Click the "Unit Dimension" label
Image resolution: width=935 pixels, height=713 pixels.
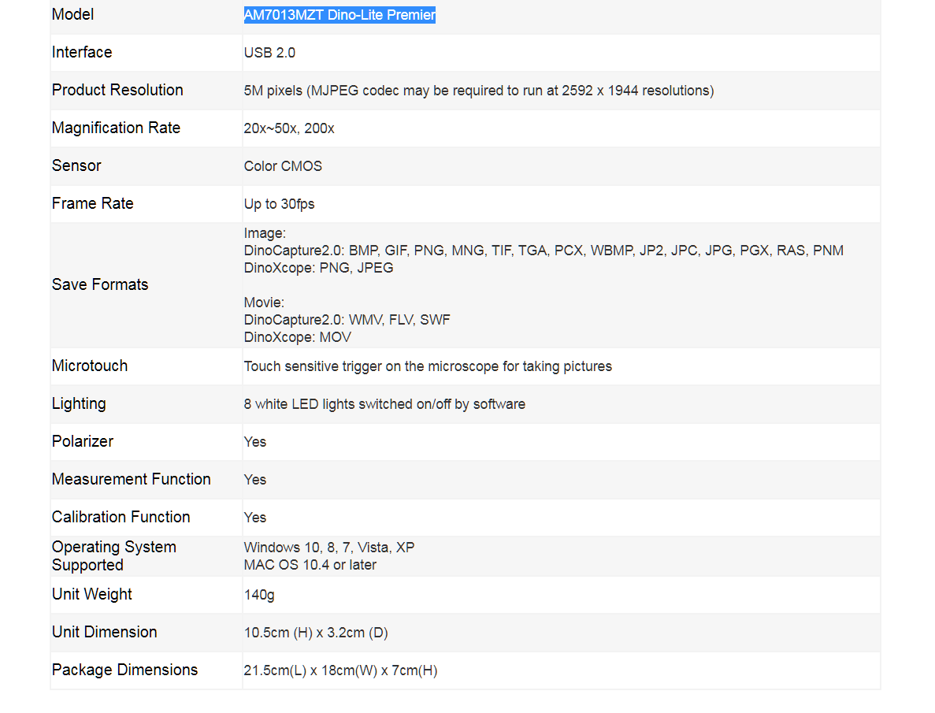104,632
